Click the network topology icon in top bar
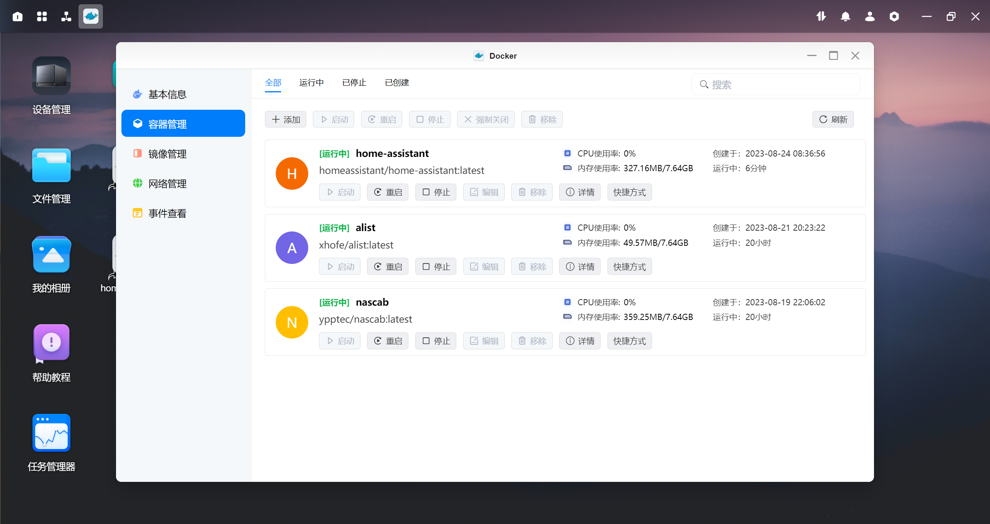 coord(66,16)
